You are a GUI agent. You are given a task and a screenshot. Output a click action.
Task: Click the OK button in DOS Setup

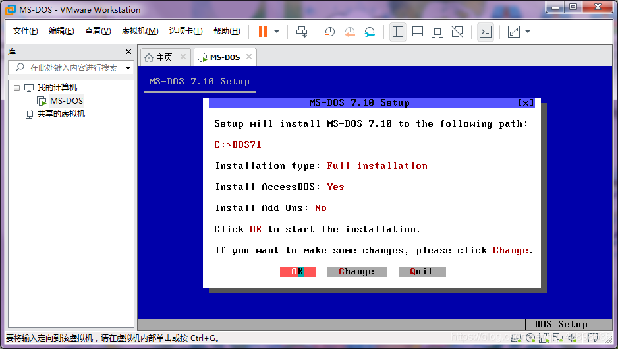(x=298, y=272)
